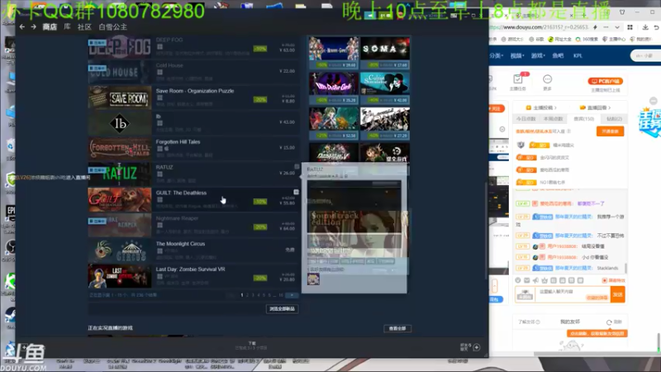Screen dimensions: 661x372
Task: Open the 360搜索 bookmark
Action: coord(587,39)
